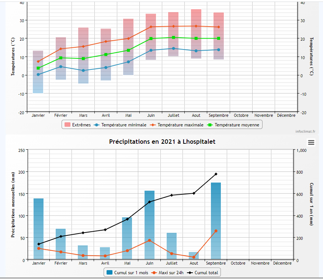Click the Janvier monthly precipitation bar
Viewport: 323px width, 279px height.
coord(39,229)
